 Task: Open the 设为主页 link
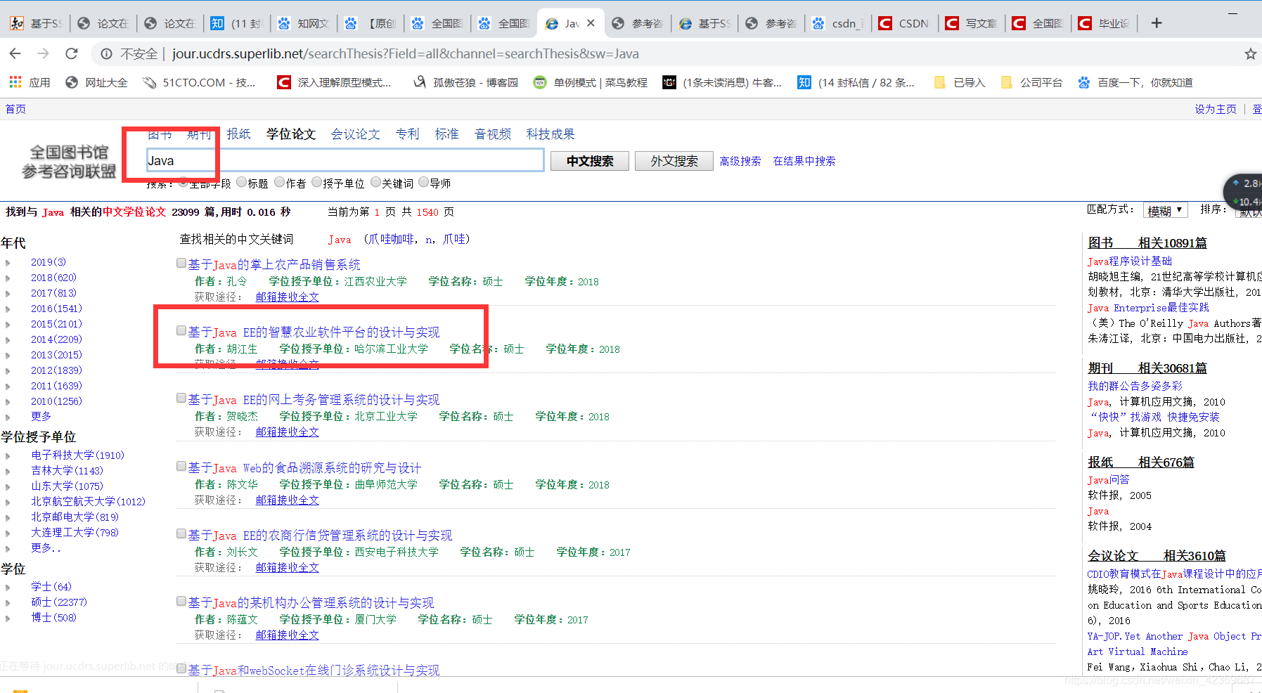tap(1216, 109)
